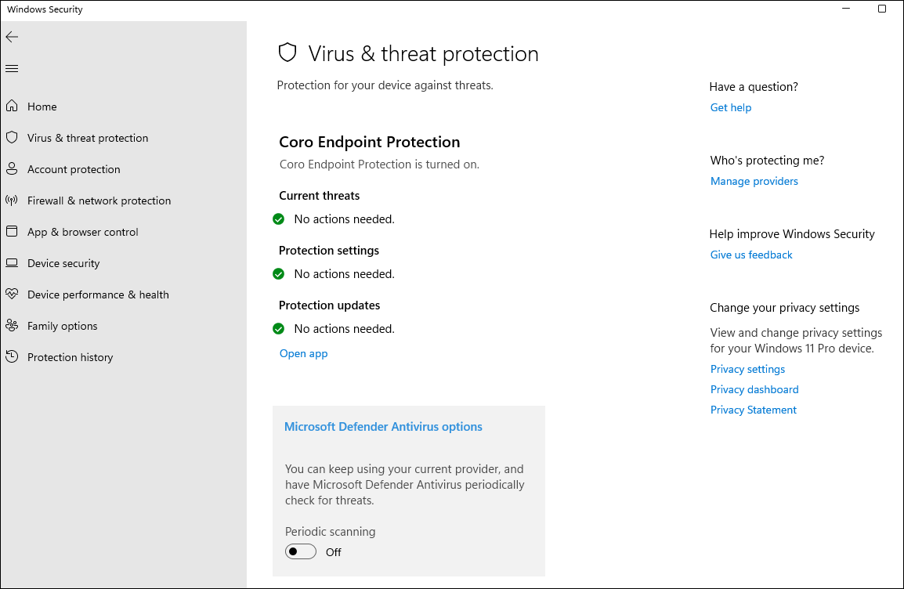904x589 pixels.
Task: Click the back arrow icon
Action: point(12,37)
